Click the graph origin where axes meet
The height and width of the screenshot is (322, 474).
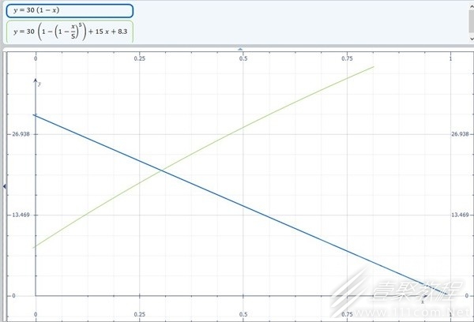pos(36,295)
